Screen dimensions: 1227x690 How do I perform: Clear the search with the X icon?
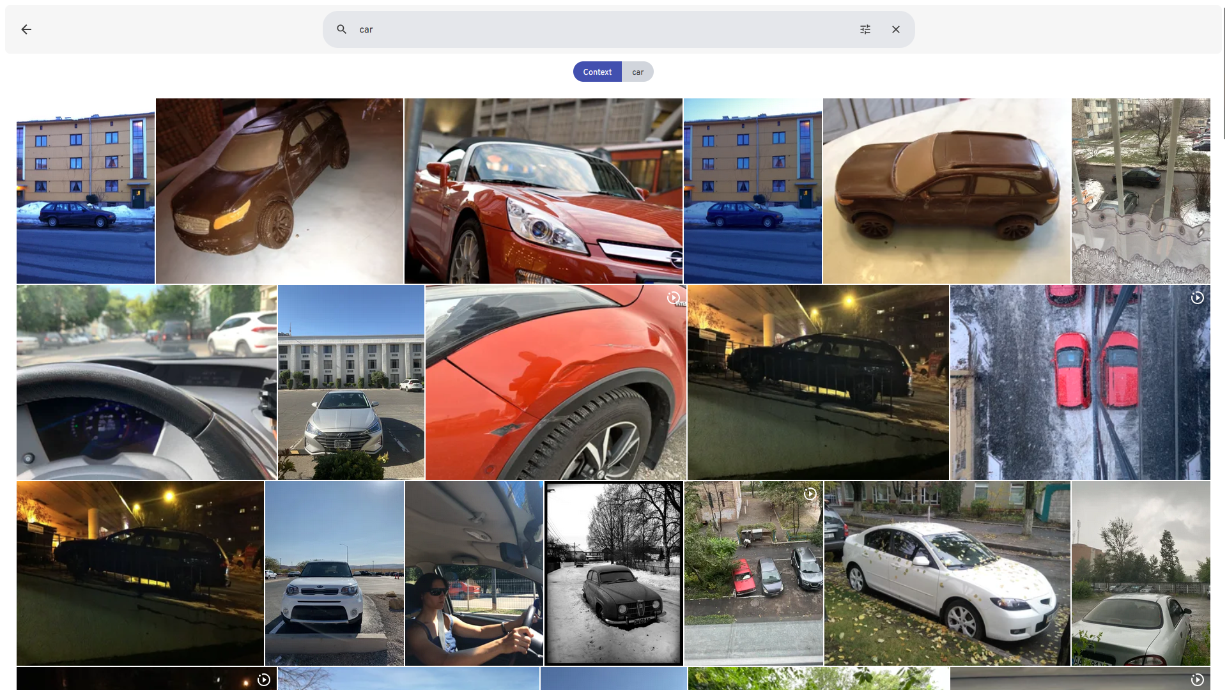click(x=896, y=29)
